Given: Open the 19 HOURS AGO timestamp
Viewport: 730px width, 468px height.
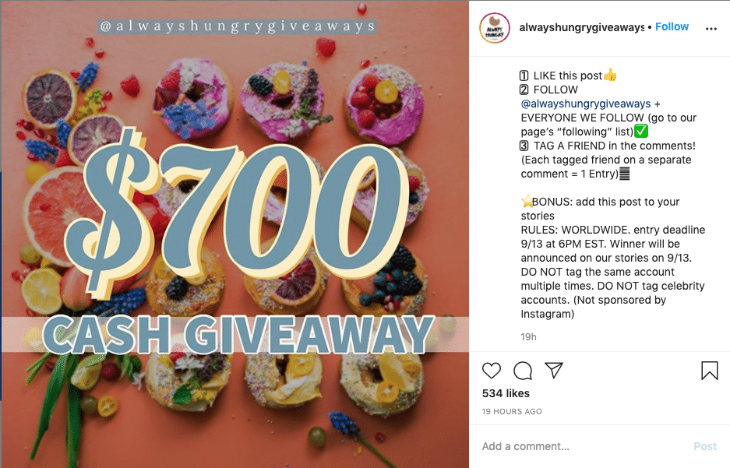Looking at the screenshot, I should pos(512,411).
